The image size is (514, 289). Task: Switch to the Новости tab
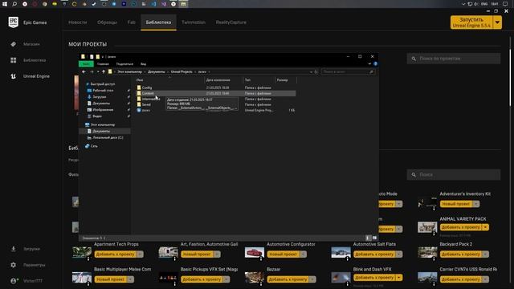pos(78,22)
